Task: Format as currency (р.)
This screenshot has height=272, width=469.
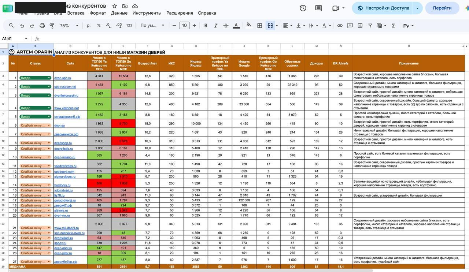Action: click(x=89, y=26)
